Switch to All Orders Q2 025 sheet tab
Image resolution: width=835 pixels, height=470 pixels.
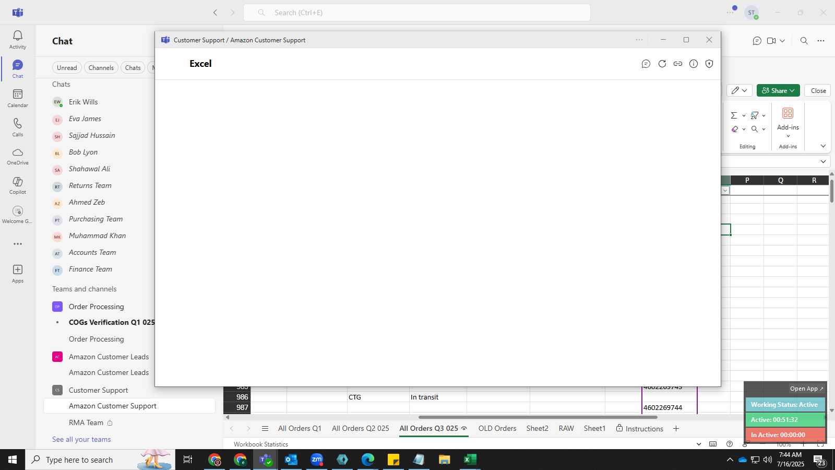(x=361, y=429)
